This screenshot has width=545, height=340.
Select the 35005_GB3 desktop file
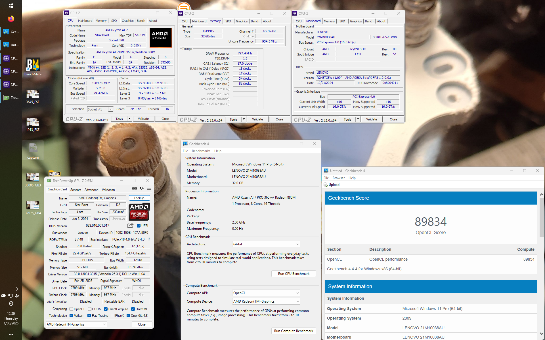tap(33, 180)
